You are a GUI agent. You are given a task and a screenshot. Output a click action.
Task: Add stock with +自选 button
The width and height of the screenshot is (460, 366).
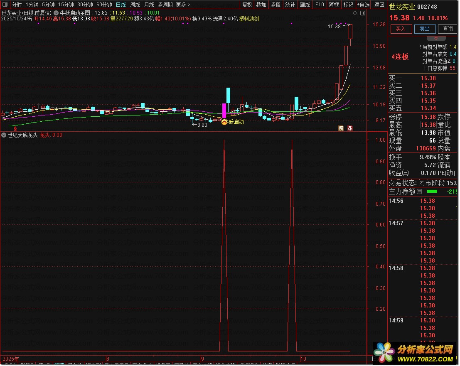364,5
